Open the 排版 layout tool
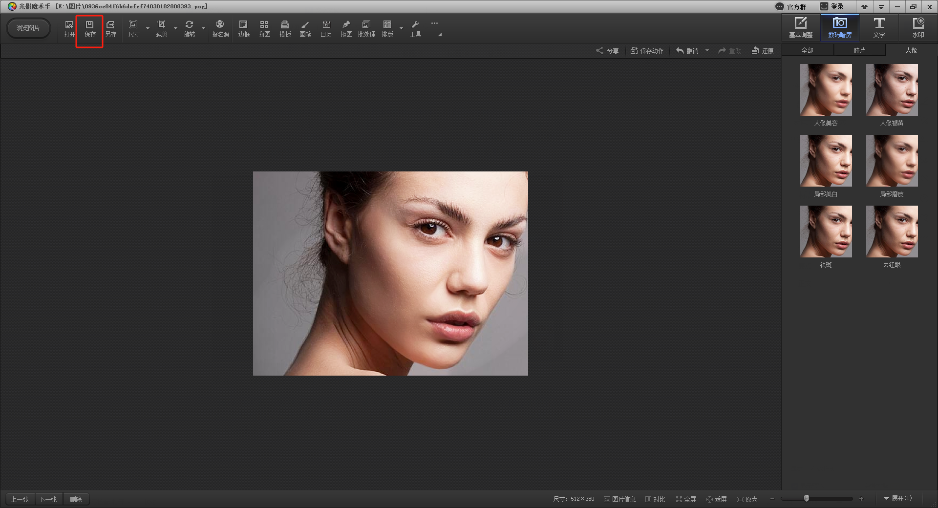 pos(387,29)
